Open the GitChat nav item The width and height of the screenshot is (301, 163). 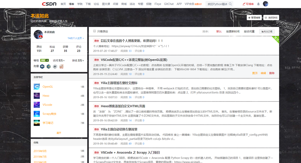pyautogui.click(x=169, y=4)
